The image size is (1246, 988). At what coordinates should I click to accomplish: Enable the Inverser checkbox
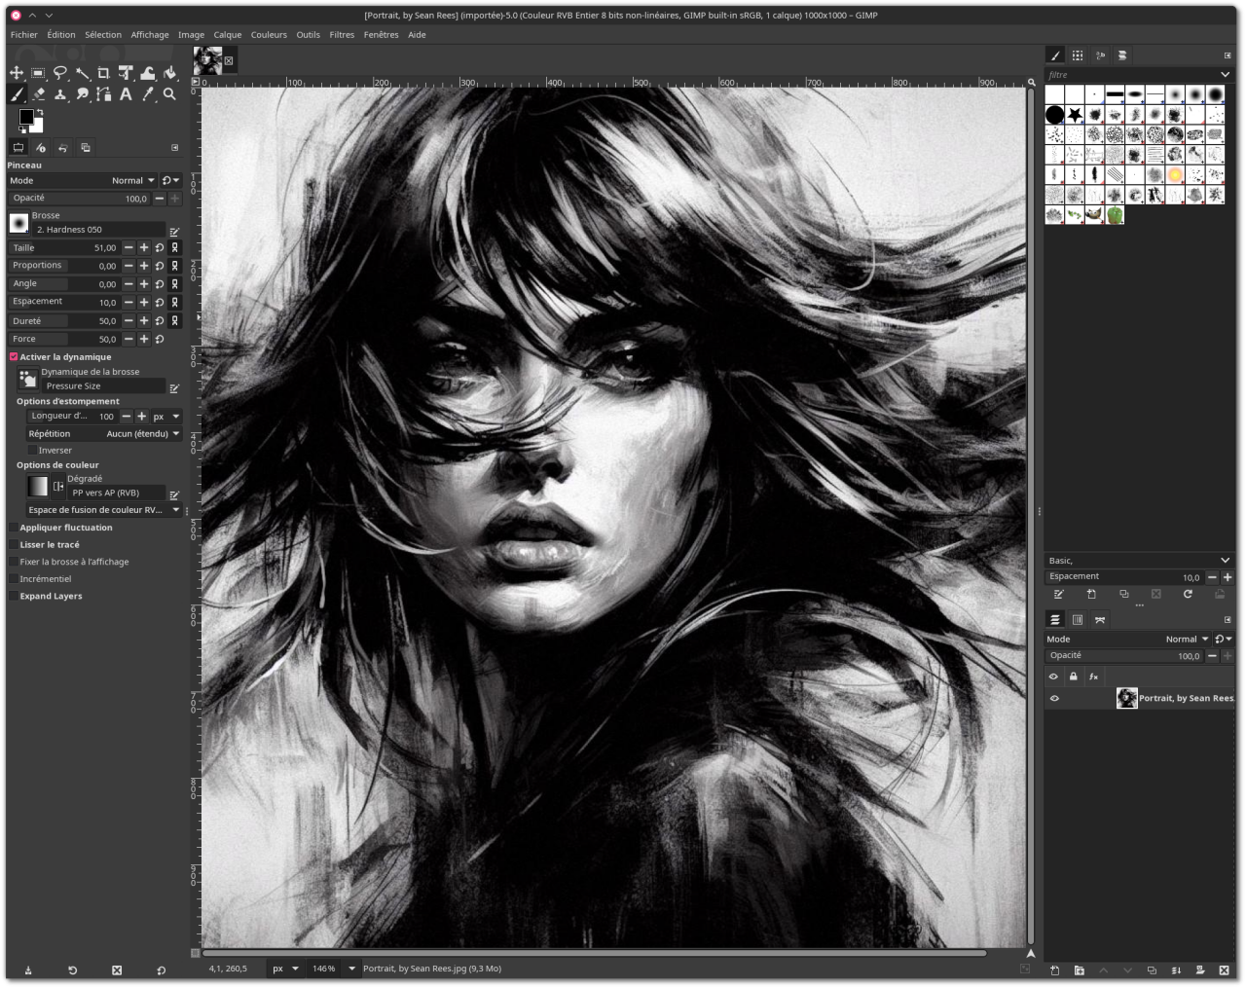[x=32, y=451]
